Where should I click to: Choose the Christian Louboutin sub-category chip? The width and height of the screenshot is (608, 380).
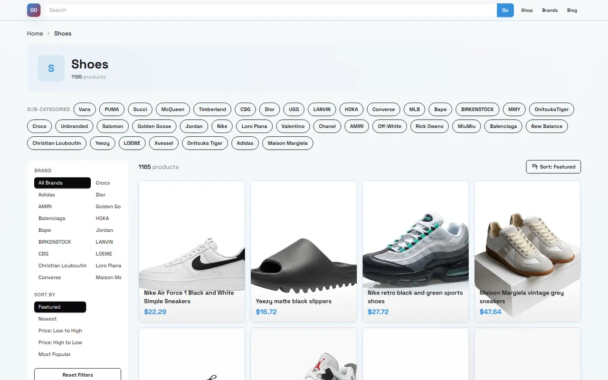tap(57, 143)
